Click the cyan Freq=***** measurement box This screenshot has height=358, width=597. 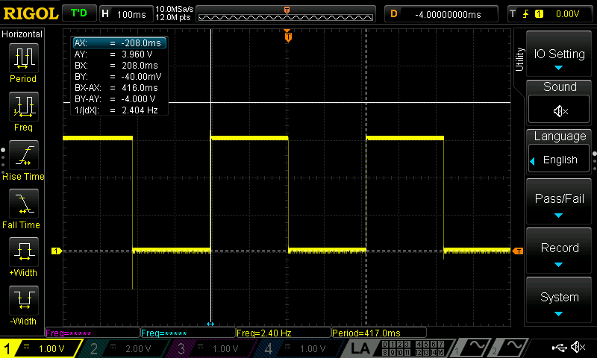tap(188, 333)
